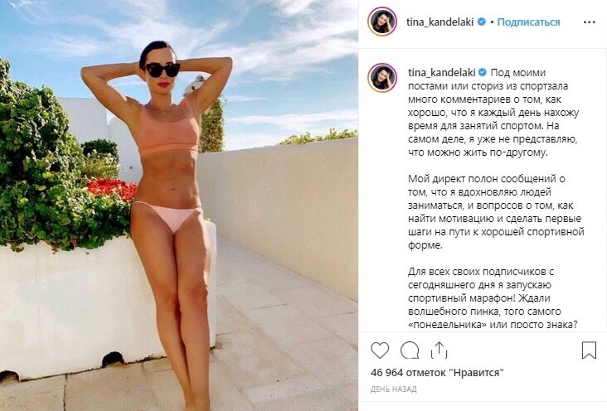This screenshot has width=607, height=411.
Task: Follow using the Подписаться link
Action: (528, 22)
